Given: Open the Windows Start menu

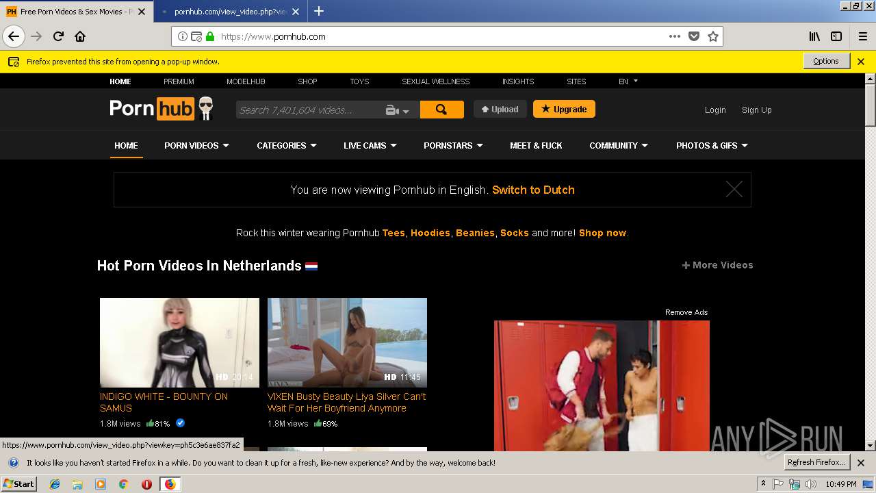Looking at the screenshot, I should point(18,484).
